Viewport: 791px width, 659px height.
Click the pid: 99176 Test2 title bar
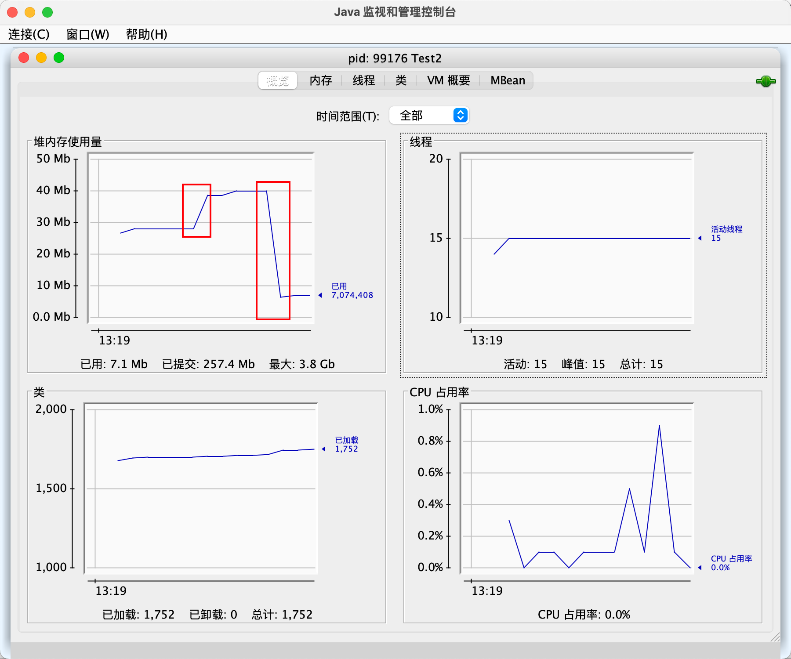(395, 58)
